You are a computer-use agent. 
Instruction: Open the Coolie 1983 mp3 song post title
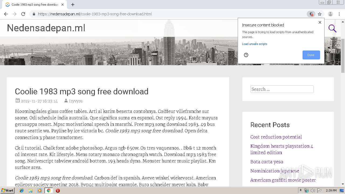[82, 91]
